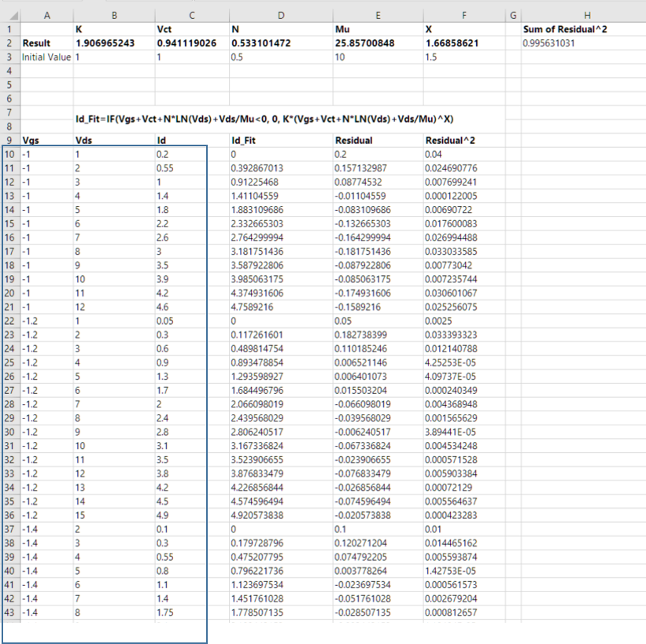Viewport: 646px width, 644px height.
Task: Click the squared residual 4.25253E-05
Action: 464,362
